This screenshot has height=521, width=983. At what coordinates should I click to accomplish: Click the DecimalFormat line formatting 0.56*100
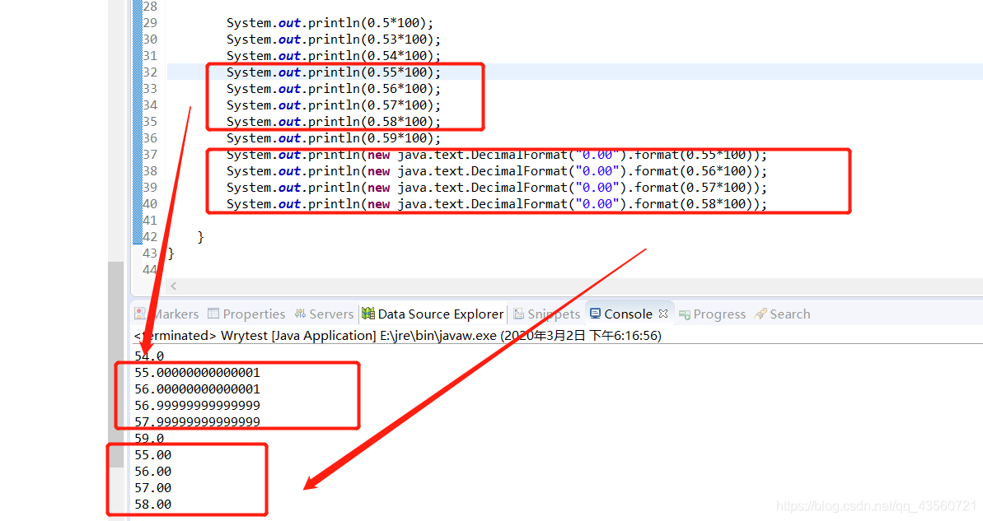pyautogui.click(x=497, y=171)
